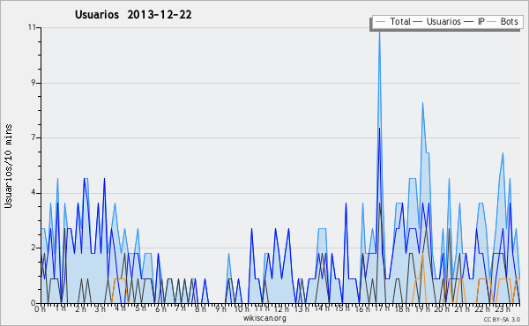Click the '1 h' x-axis label
This screenshot has height=326, width=529.
(x=61, y=308)
